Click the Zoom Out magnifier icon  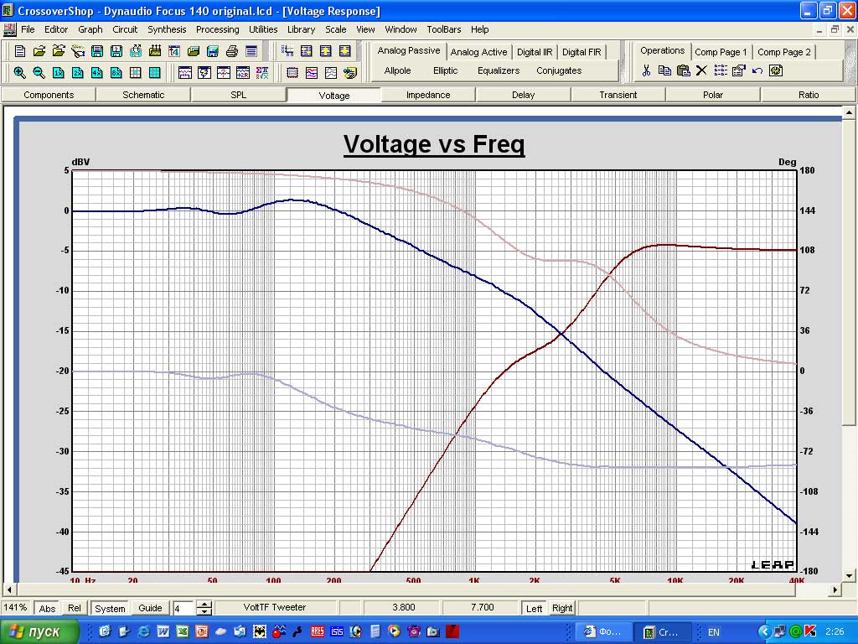[39, 72]
